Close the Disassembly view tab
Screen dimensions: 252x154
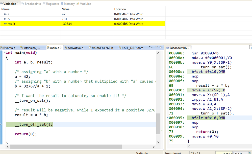(x=189, y=48)
